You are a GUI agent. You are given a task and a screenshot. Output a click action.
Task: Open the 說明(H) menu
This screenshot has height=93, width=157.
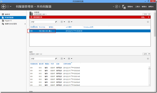(x=151, y=7)
